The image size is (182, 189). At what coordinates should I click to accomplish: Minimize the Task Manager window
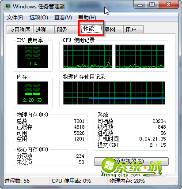[x=140, y=5]
